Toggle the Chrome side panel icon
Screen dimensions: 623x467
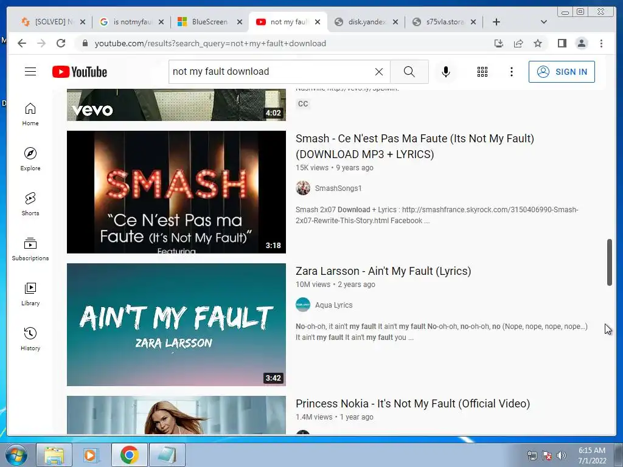pyautogui.click(x=562, y=43)
